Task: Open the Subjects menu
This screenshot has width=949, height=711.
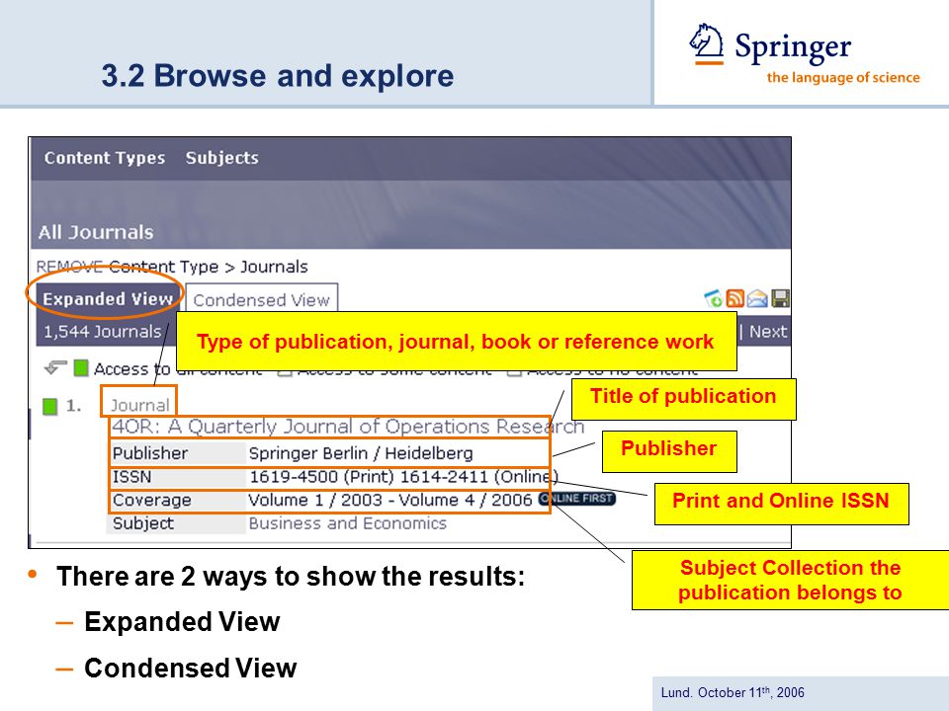Action: [221, 158]
